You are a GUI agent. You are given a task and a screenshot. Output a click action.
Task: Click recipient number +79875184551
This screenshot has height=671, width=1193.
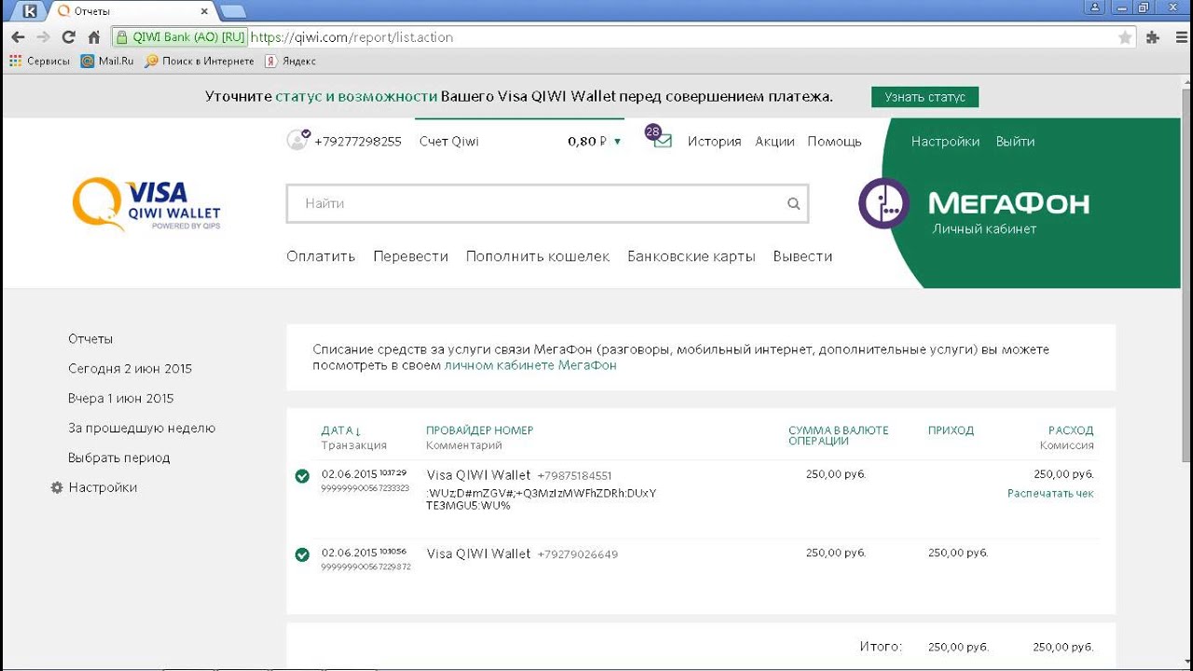pyautogui.click(x=574, y=476)
